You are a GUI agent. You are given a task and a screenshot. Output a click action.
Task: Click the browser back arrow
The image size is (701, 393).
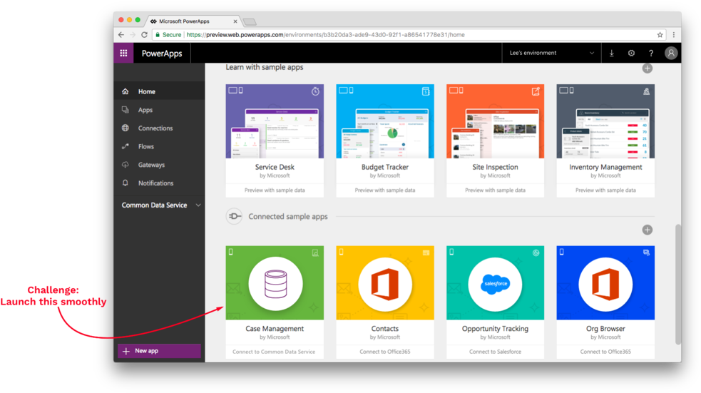click(x=121, y=34)
